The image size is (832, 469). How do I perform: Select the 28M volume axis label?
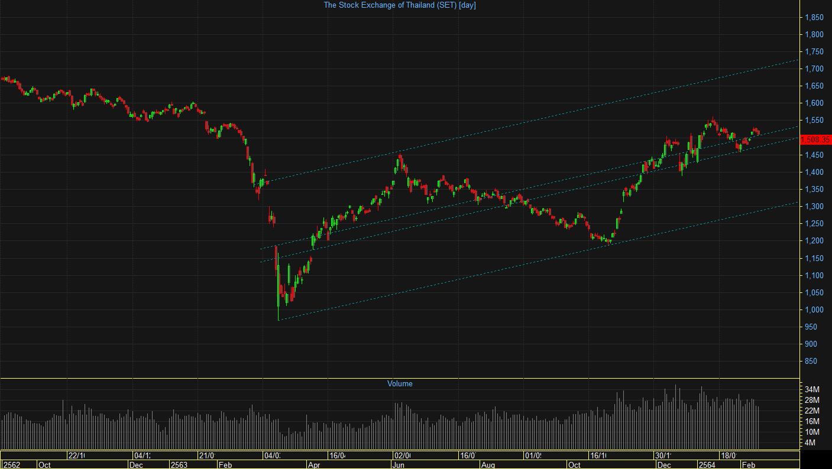click(812, 400)
